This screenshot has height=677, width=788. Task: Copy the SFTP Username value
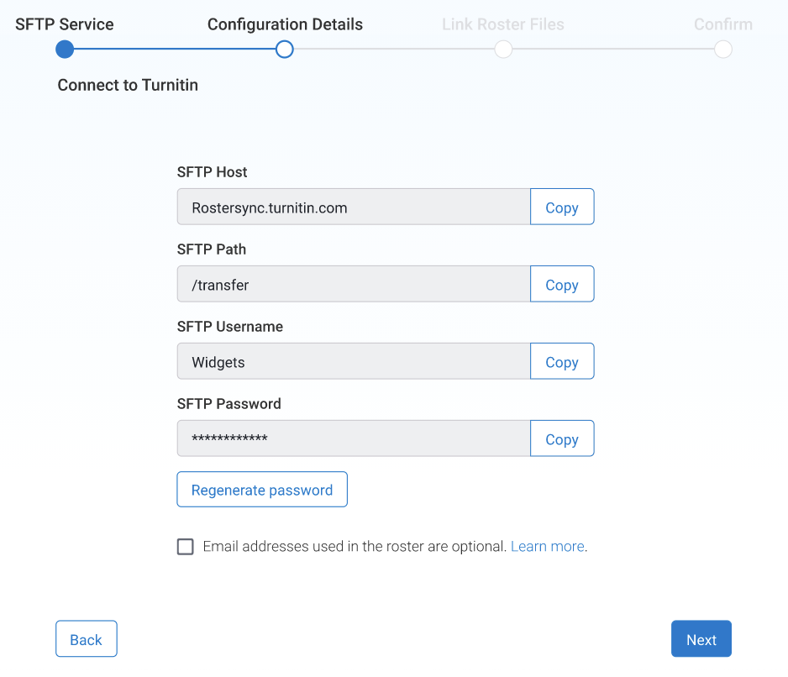click(562, 362)
